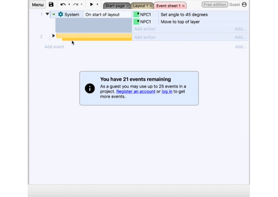Click the log in link
Screen dimensions: 278x197
coord(167,91)
